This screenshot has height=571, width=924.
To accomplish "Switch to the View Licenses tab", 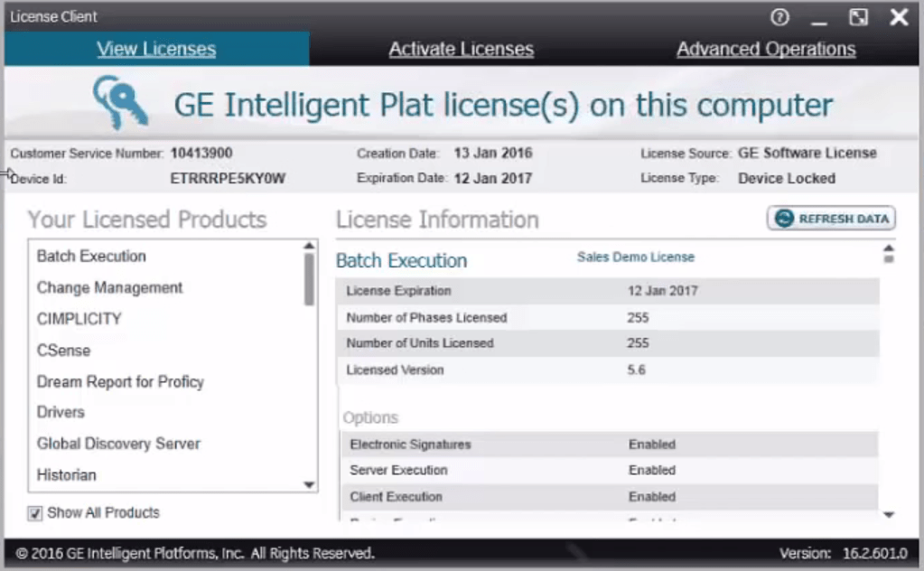I will click(x=156, y=49).
